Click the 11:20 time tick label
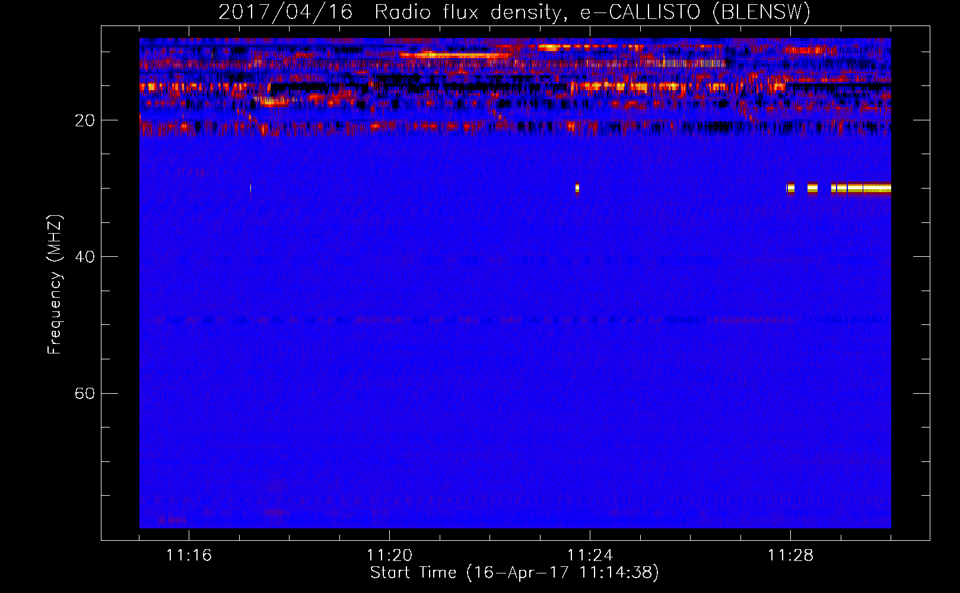 [389, 555]
